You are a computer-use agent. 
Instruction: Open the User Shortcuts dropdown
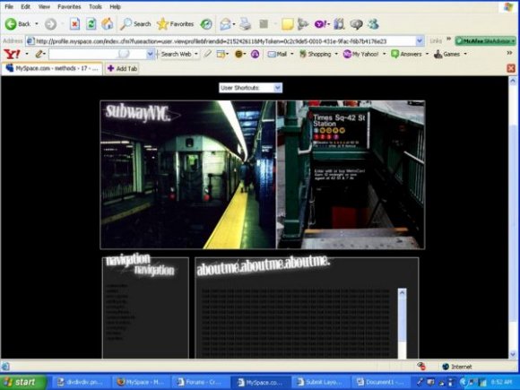(250, 88)
